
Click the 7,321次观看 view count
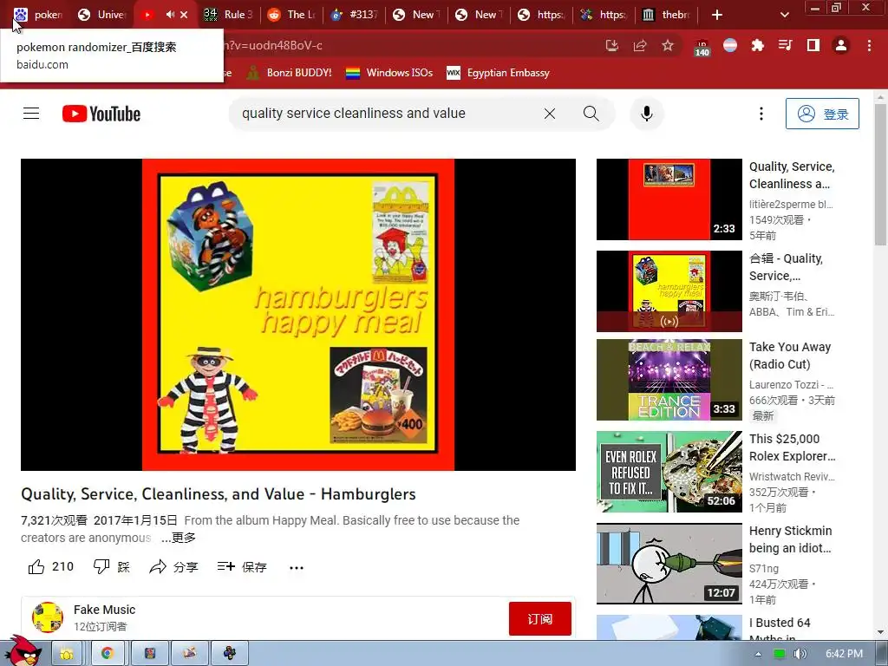(x=55, y=520)
